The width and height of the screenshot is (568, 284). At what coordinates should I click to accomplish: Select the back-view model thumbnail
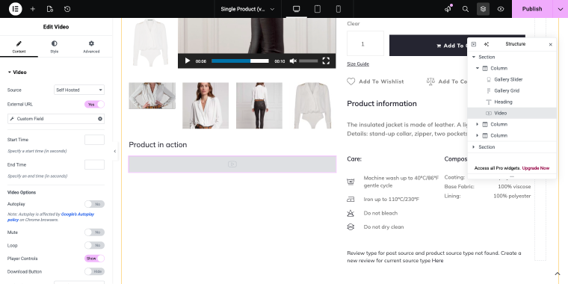tap(259, 105)
